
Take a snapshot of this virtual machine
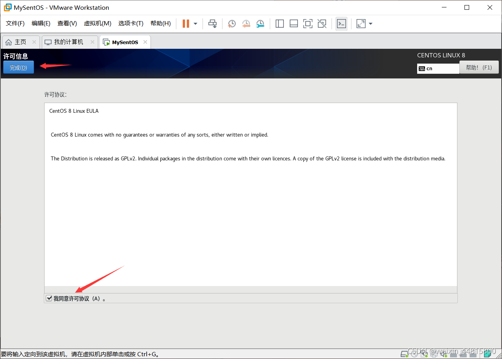tap(232, 24)
